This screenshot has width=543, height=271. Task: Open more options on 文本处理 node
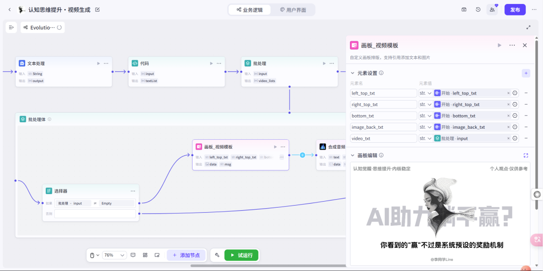pos(106,63)
